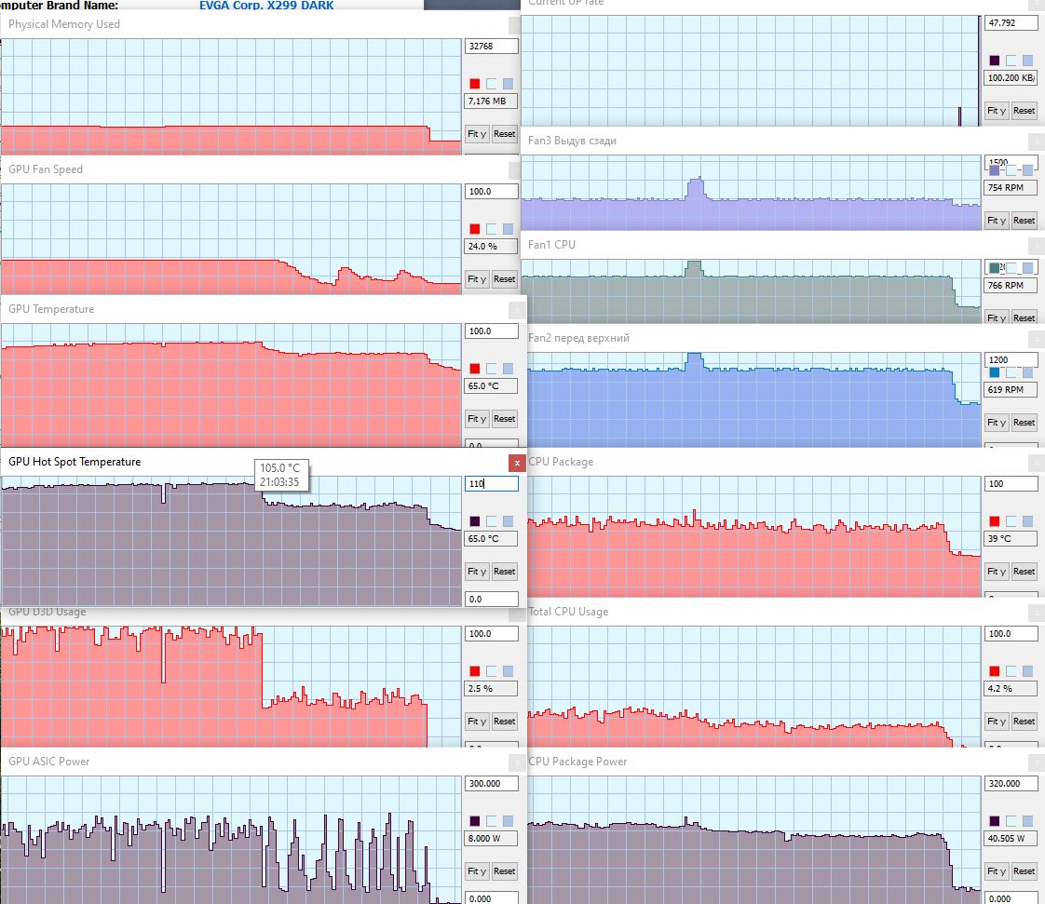Viewport: 1045px width, 904px height.
Task: Click the minimum value field in GPU Hot Spot Temperature
Action: tap(491, 599)
